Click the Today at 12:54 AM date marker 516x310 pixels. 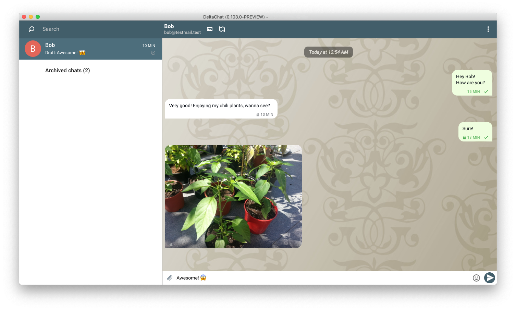pos(328,52)
